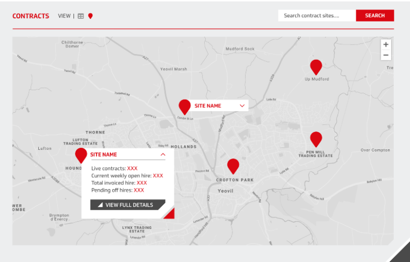
Task: Click the Live contracts XXX value
Action: 132,169
